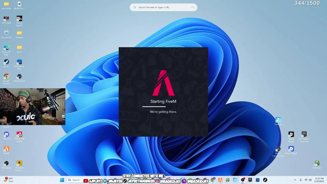Switch to Chrome on the taskbar
The height and width of the screenshot is (184, 327).
[x=213, y=180]
